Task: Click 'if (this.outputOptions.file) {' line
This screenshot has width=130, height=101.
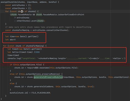Action: [27, 65]
